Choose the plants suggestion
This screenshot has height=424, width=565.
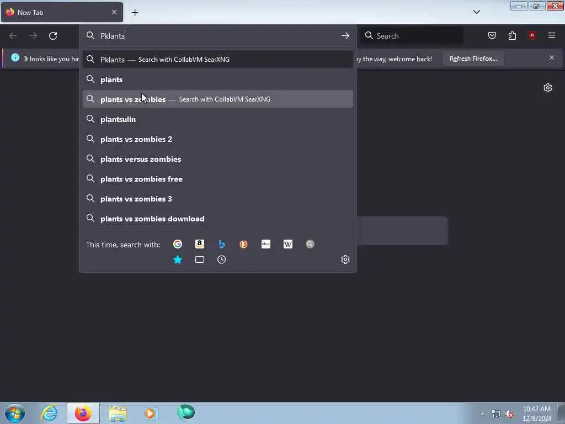[217, 79]
